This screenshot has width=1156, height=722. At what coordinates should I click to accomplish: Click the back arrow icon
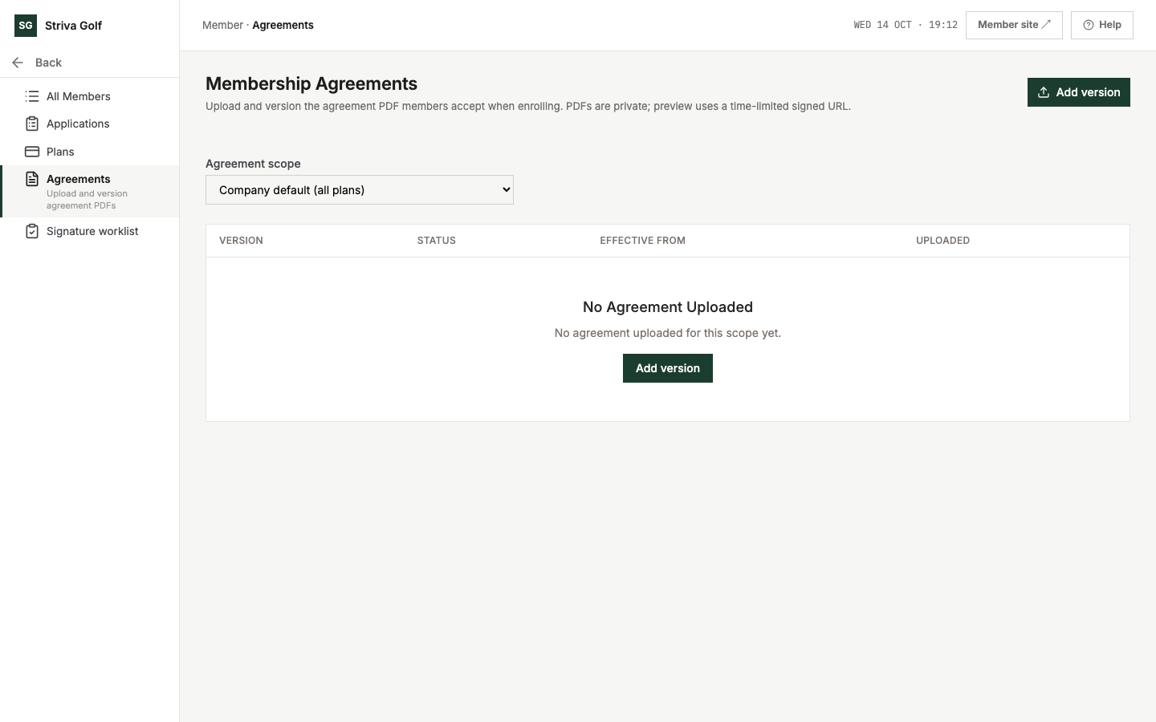coord(18,63)
